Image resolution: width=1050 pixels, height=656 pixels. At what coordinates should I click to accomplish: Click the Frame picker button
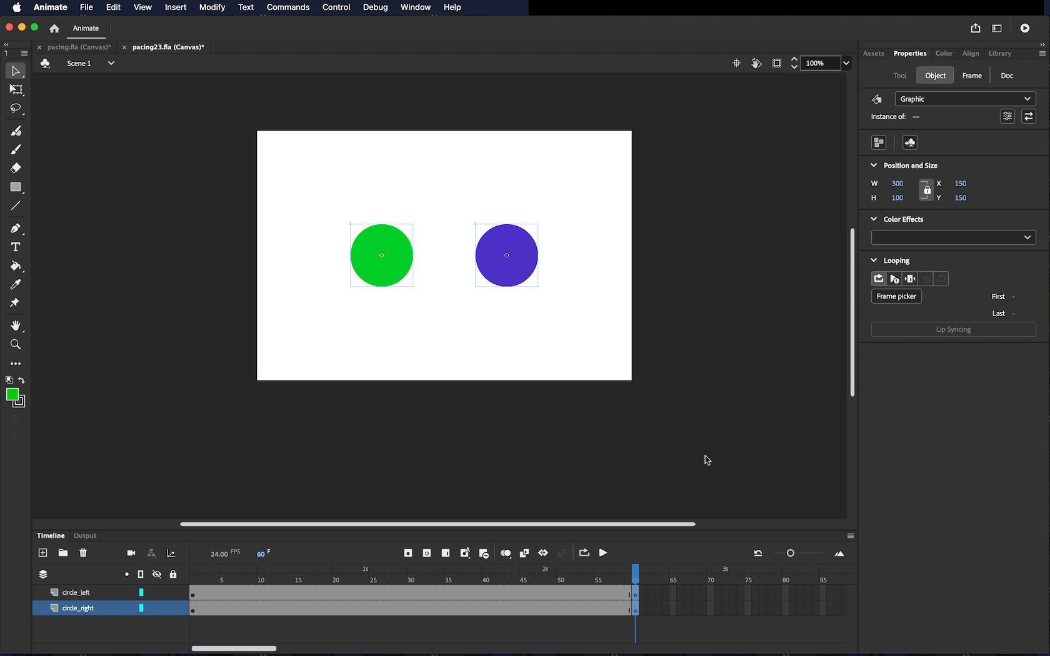click(x=896, y=296)
